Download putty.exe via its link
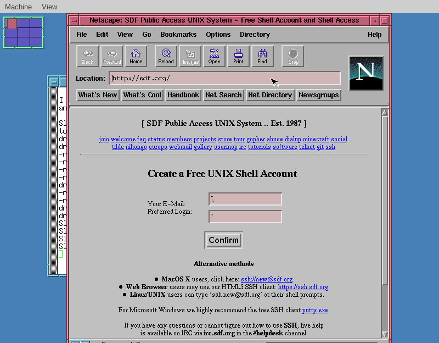Image resolution: width=439 pixels, height=343 pixels. coord(315,310)
